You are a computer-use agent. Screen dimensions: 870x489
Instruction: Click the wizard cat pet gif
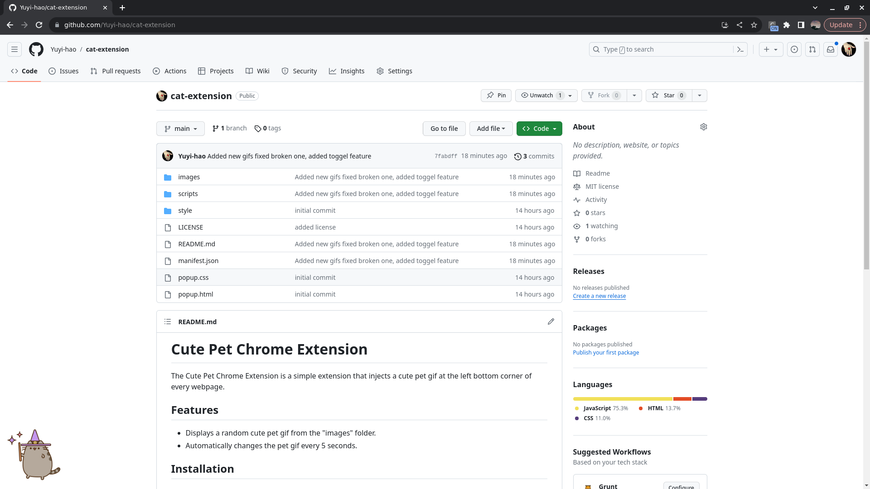coord(34,455)
